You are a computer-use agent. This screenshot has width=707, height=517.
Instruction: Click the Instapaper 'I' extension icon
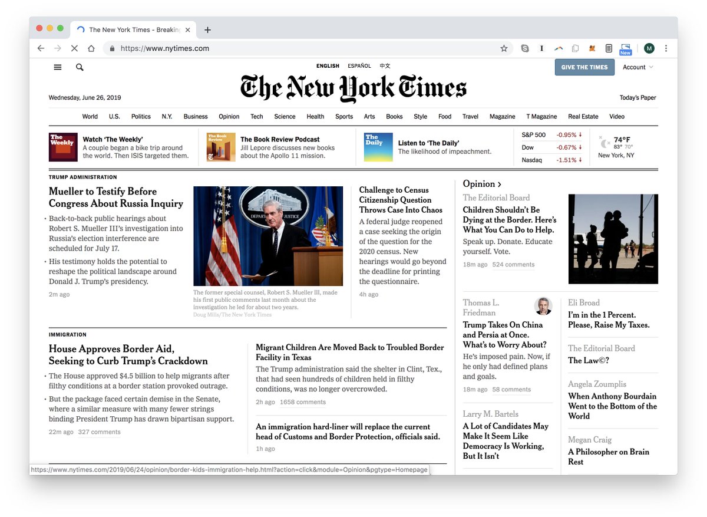[x=541, y=48]
